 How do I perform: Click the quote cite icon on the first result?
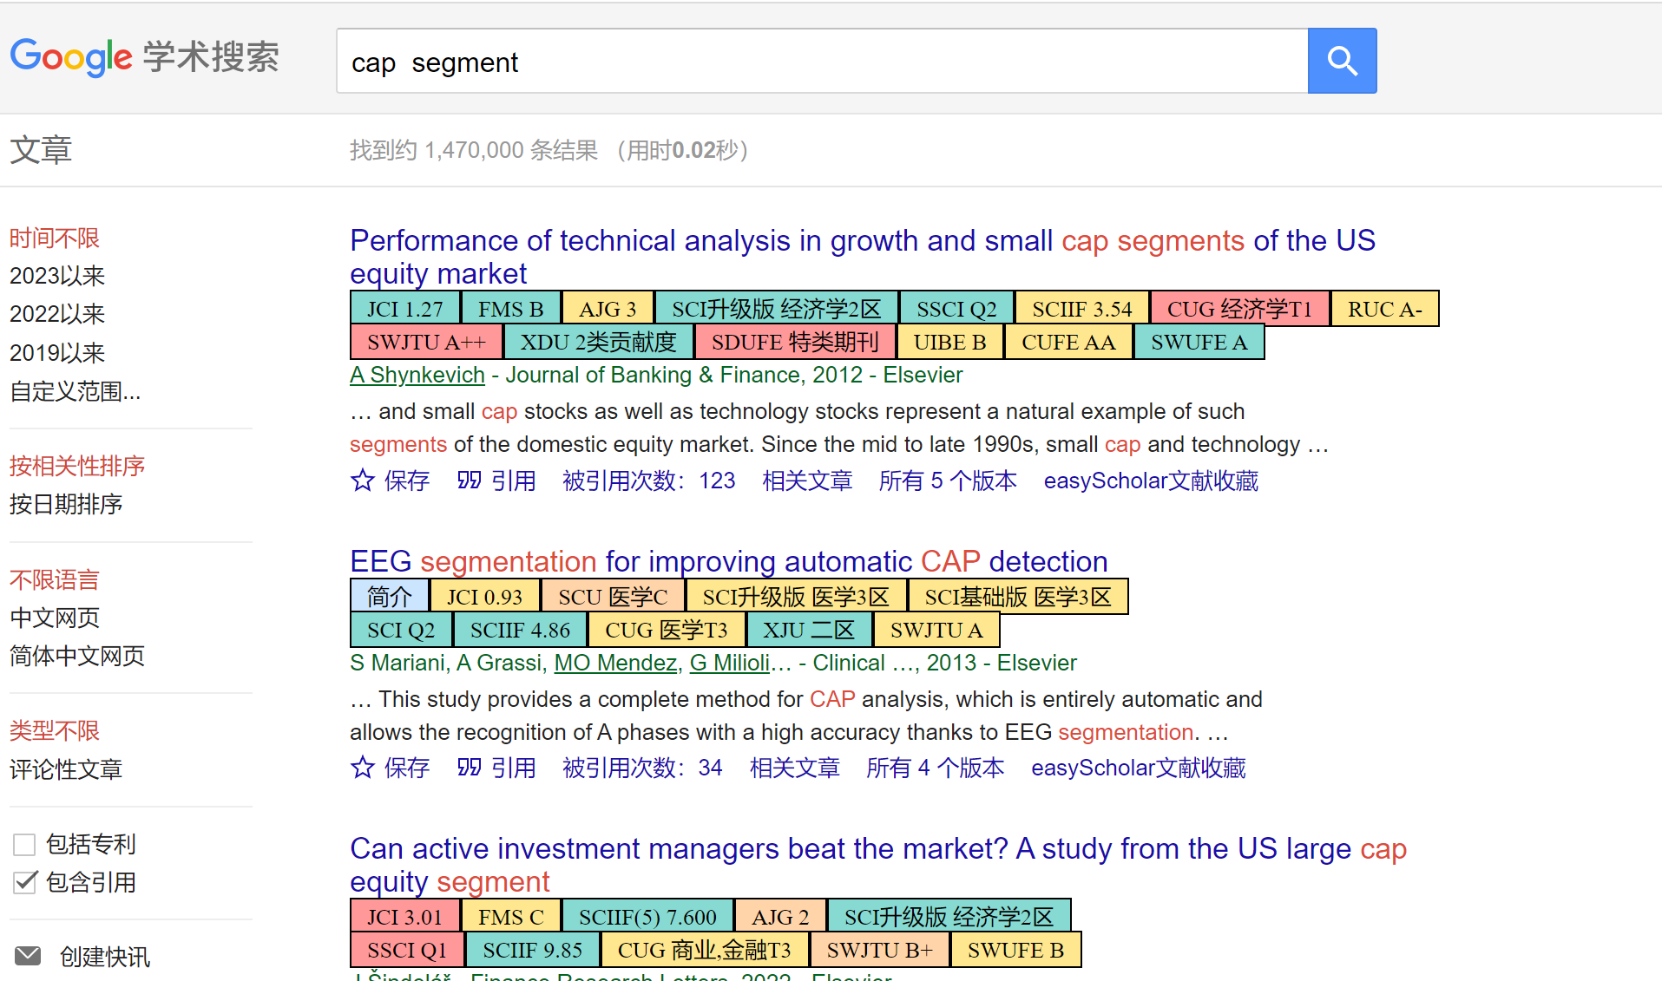click(x=470, y=481)
